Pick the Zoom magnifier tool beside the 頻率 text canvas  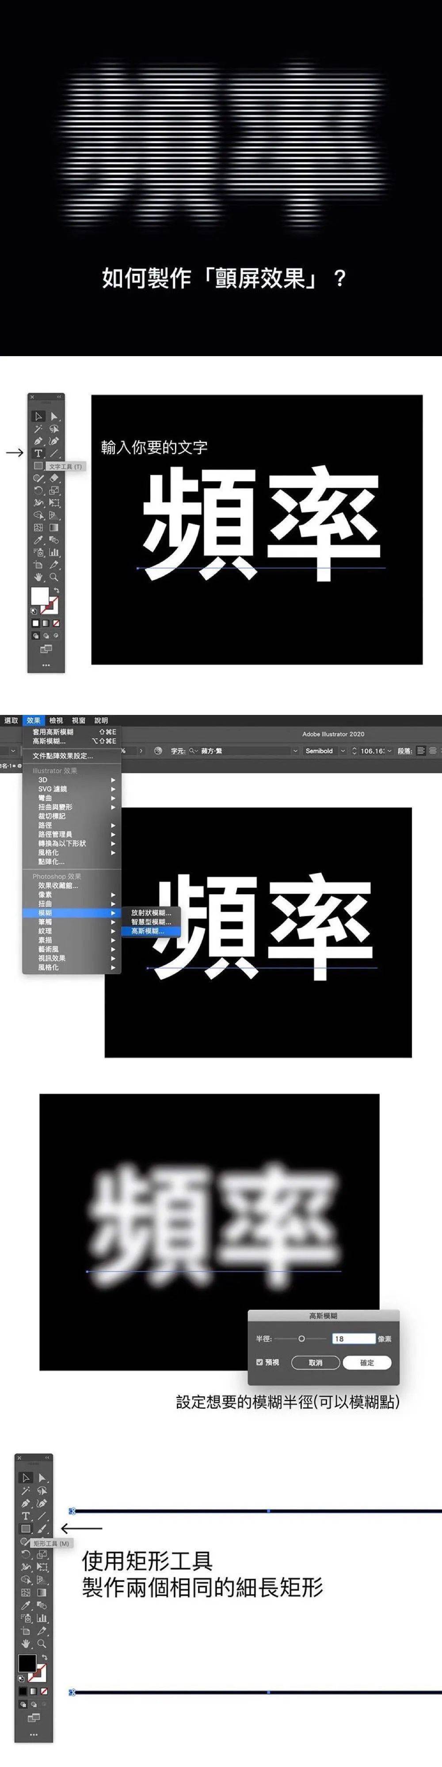53,577
